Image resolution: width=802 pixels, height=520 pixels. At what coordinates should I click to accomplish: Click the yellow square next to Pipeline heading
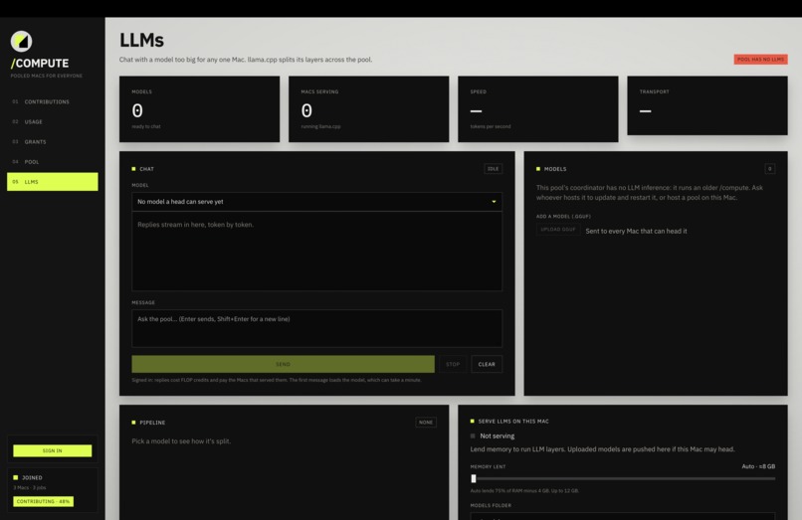(134, 423)
